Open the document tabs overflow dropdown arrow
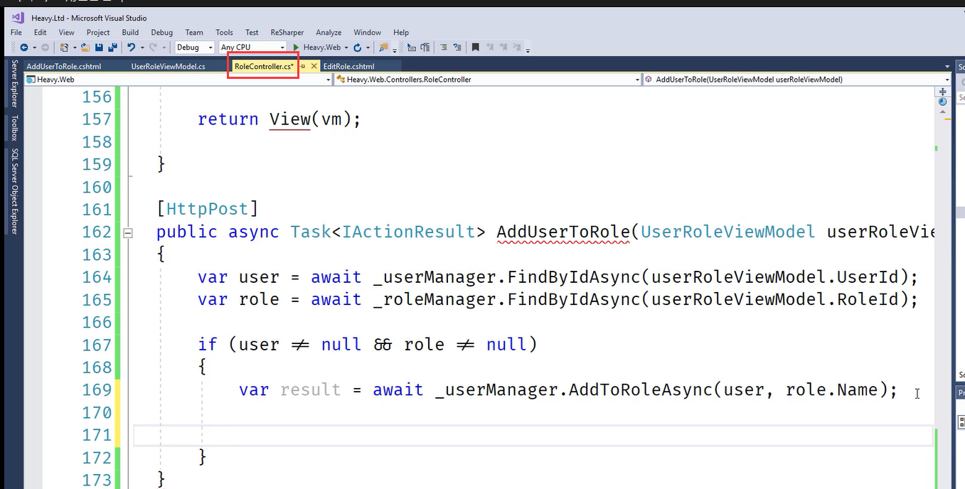The height and width of the screenshot is (489, 965). click(x=948, y=66)
